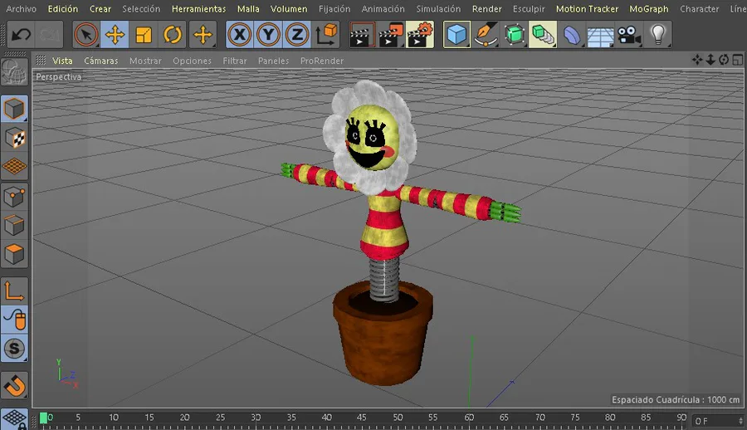Click frame 30 on the timeline ruler
The image size is (747, 430).
pyautogui.click(x=256, y=418)
